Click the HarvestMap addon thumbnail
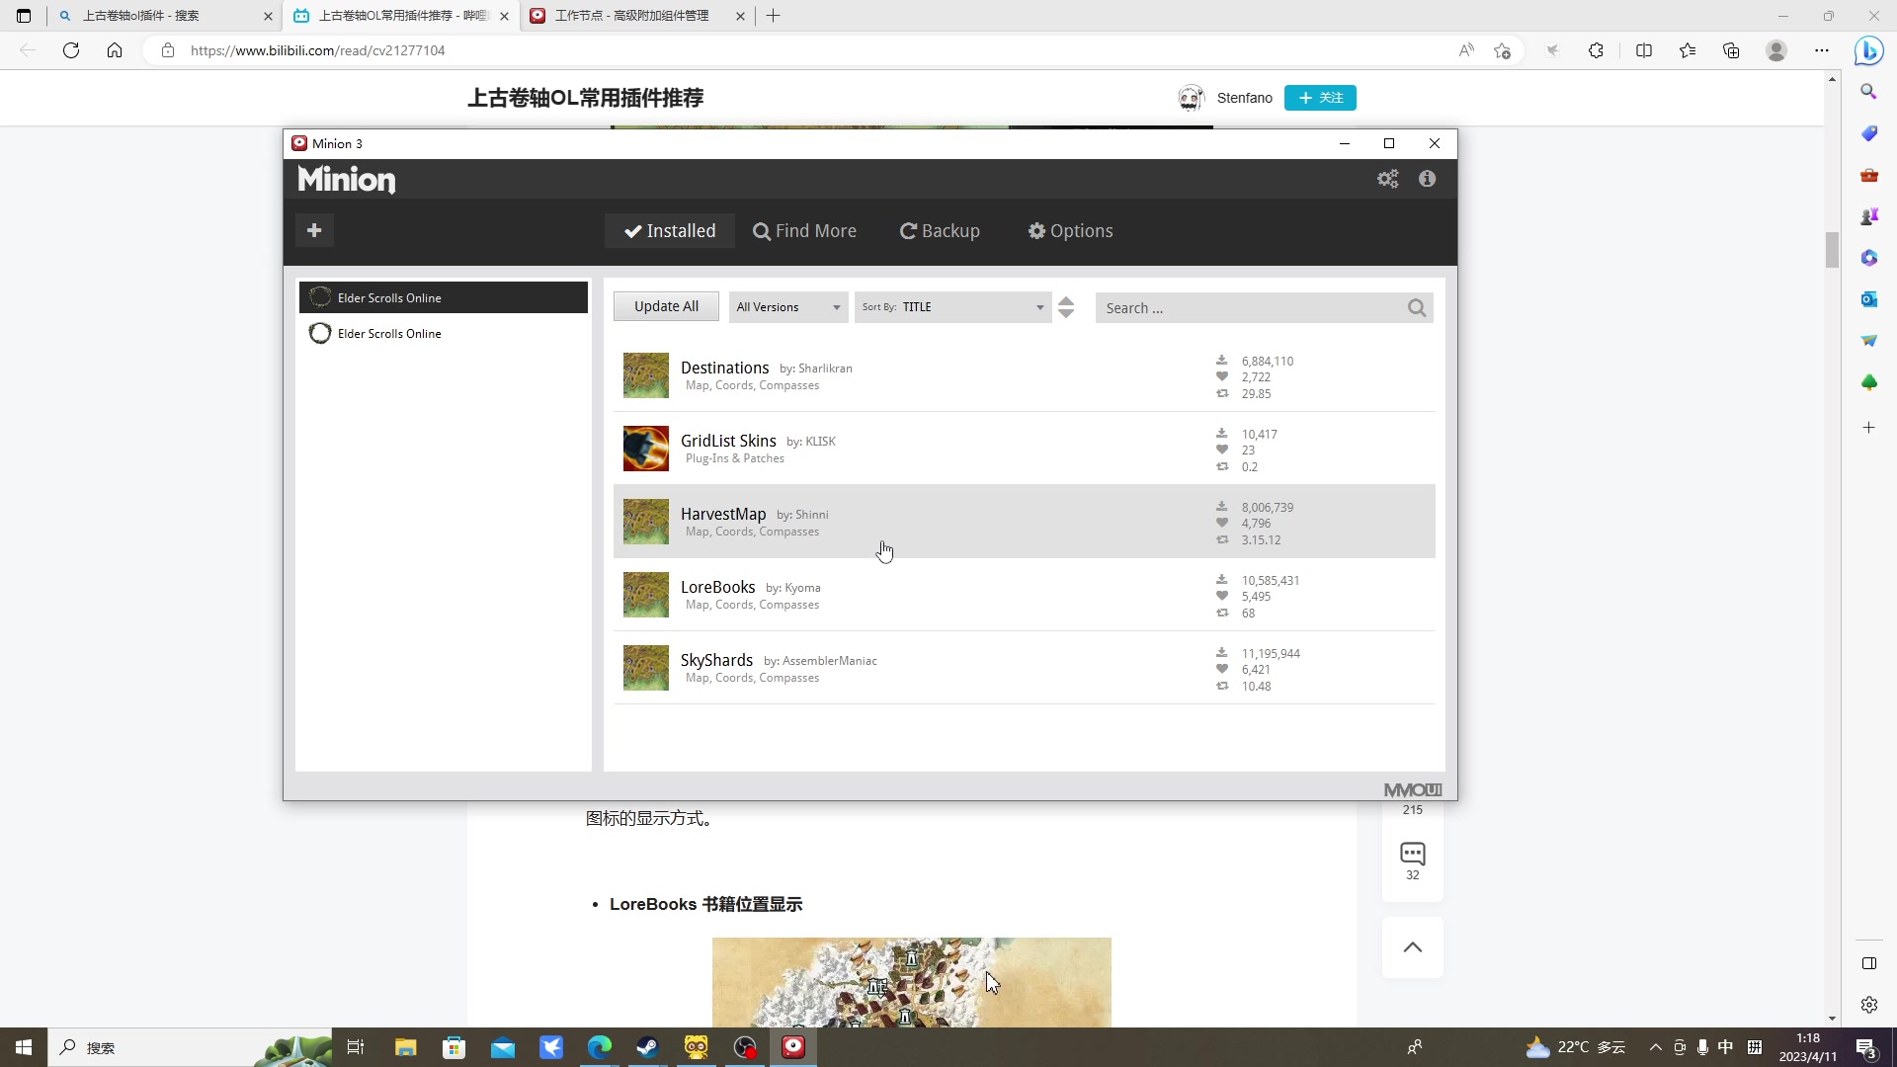The height and width of the screenshot is (1067, 1897). tap(646, 522)
